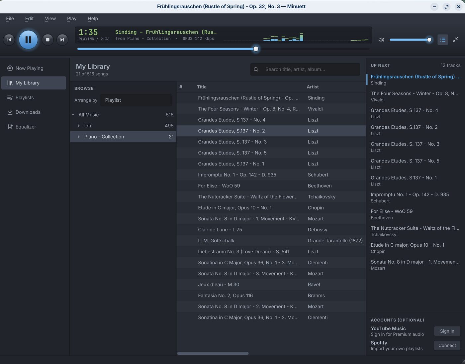Select the L. M. Gottschalk row

pyautogui.click(x=271, y=240)
